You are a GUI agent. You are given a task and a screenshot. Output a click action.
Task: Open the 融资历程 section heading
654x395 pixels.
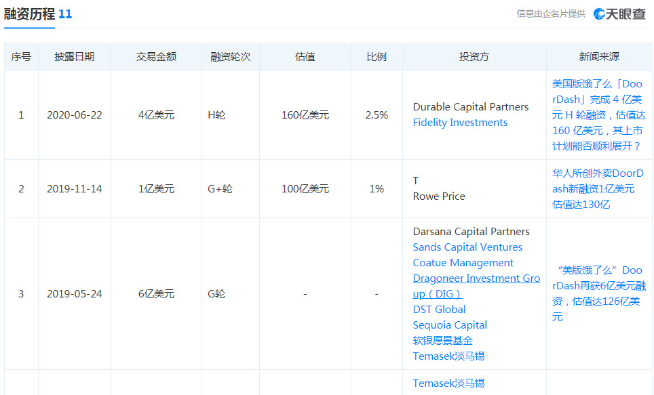pos(29,14)
